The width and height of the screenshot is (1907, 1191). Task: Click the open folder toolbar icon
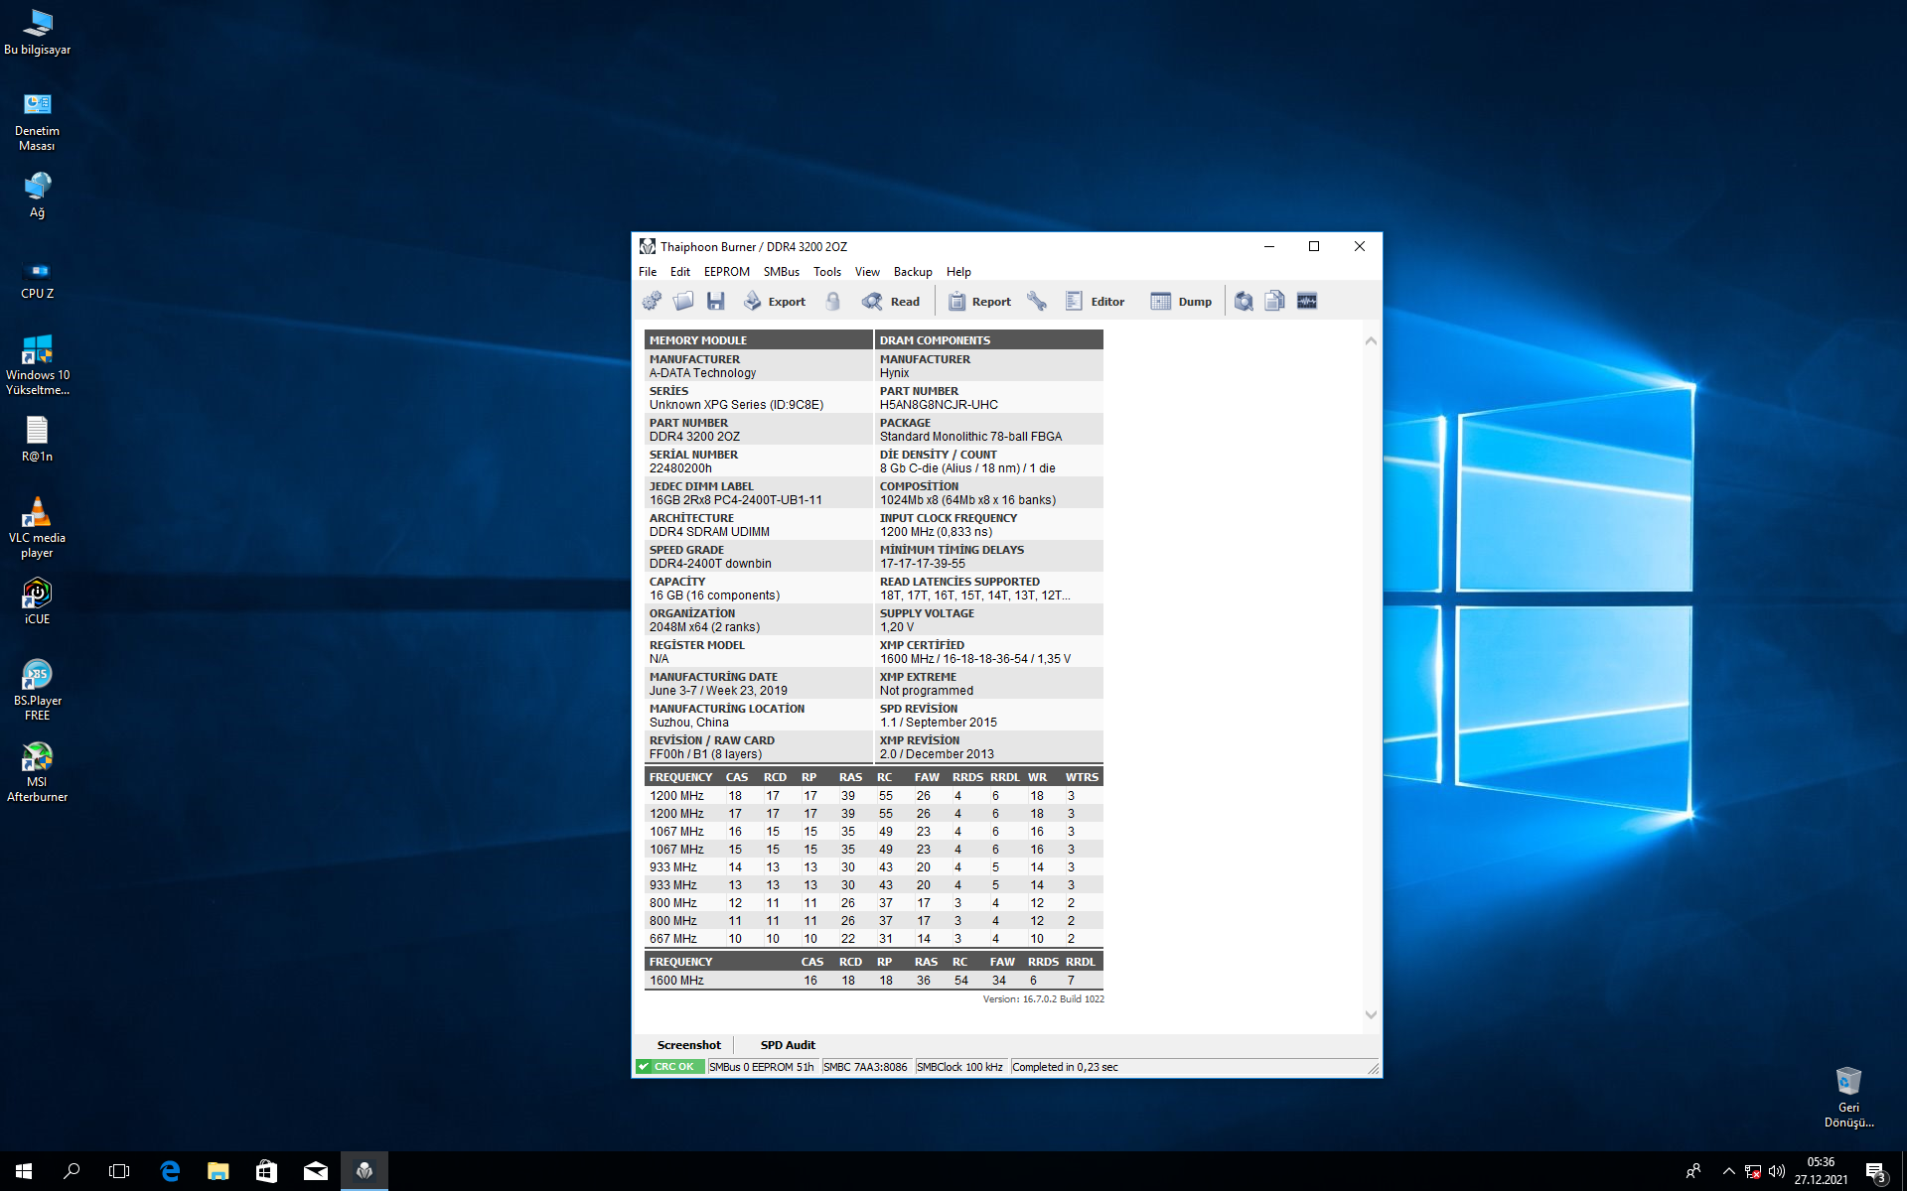pos(683,301)
